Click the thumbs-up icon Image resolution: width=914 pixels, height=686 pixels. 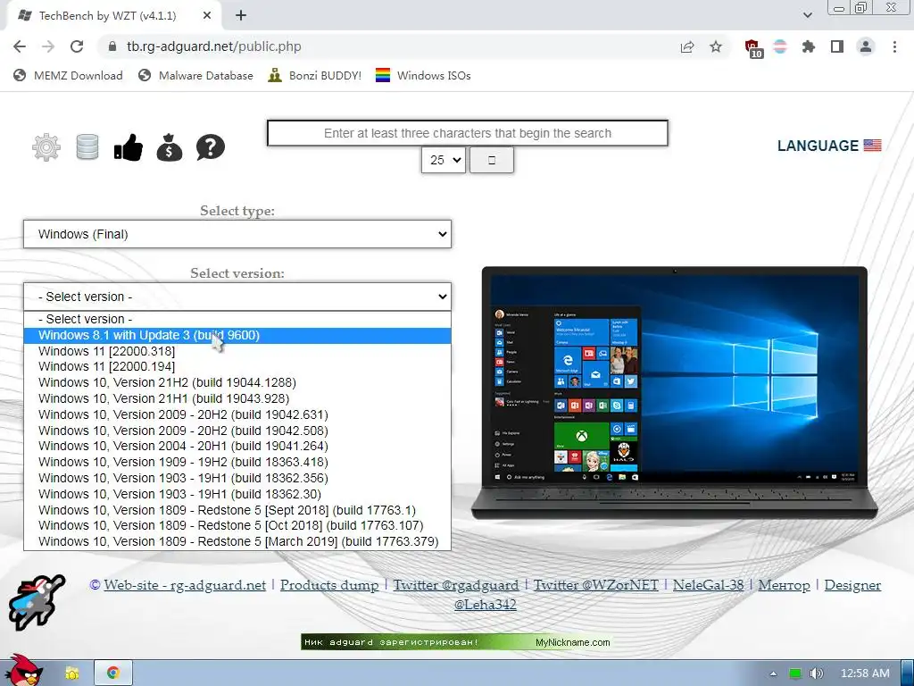(x=129, y=147)
